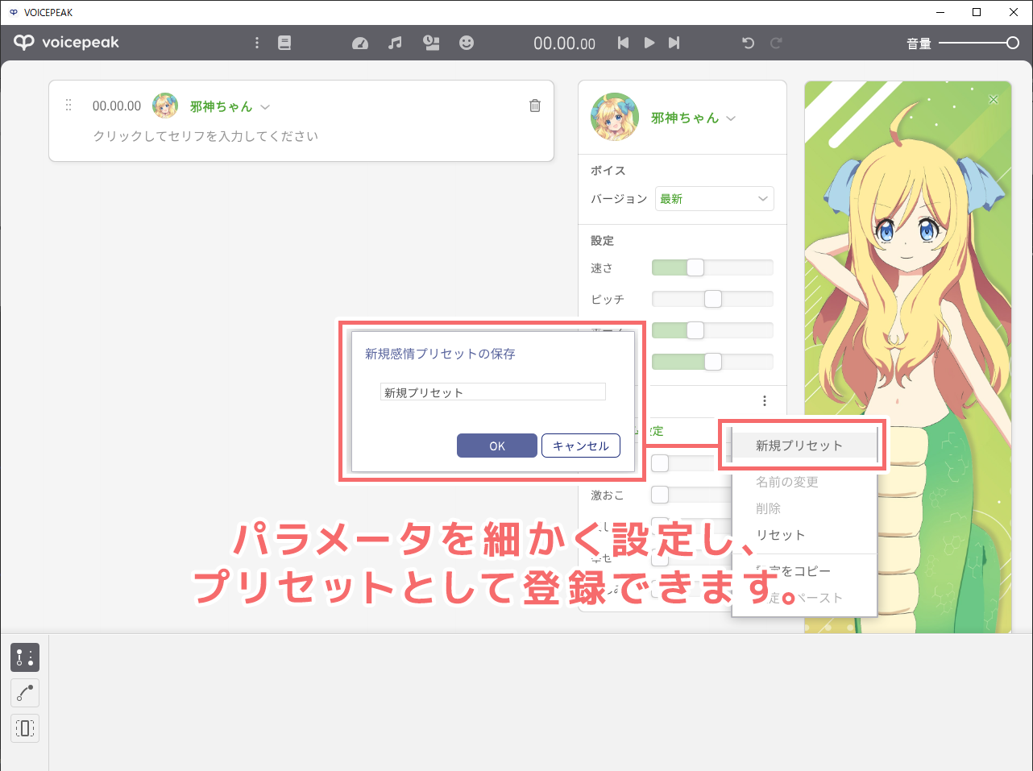Adjust the 音量 volume slider
Image resolution: width=1033 pixels, height=771 pixels.
pyautogui.click(x=979, y=43)
